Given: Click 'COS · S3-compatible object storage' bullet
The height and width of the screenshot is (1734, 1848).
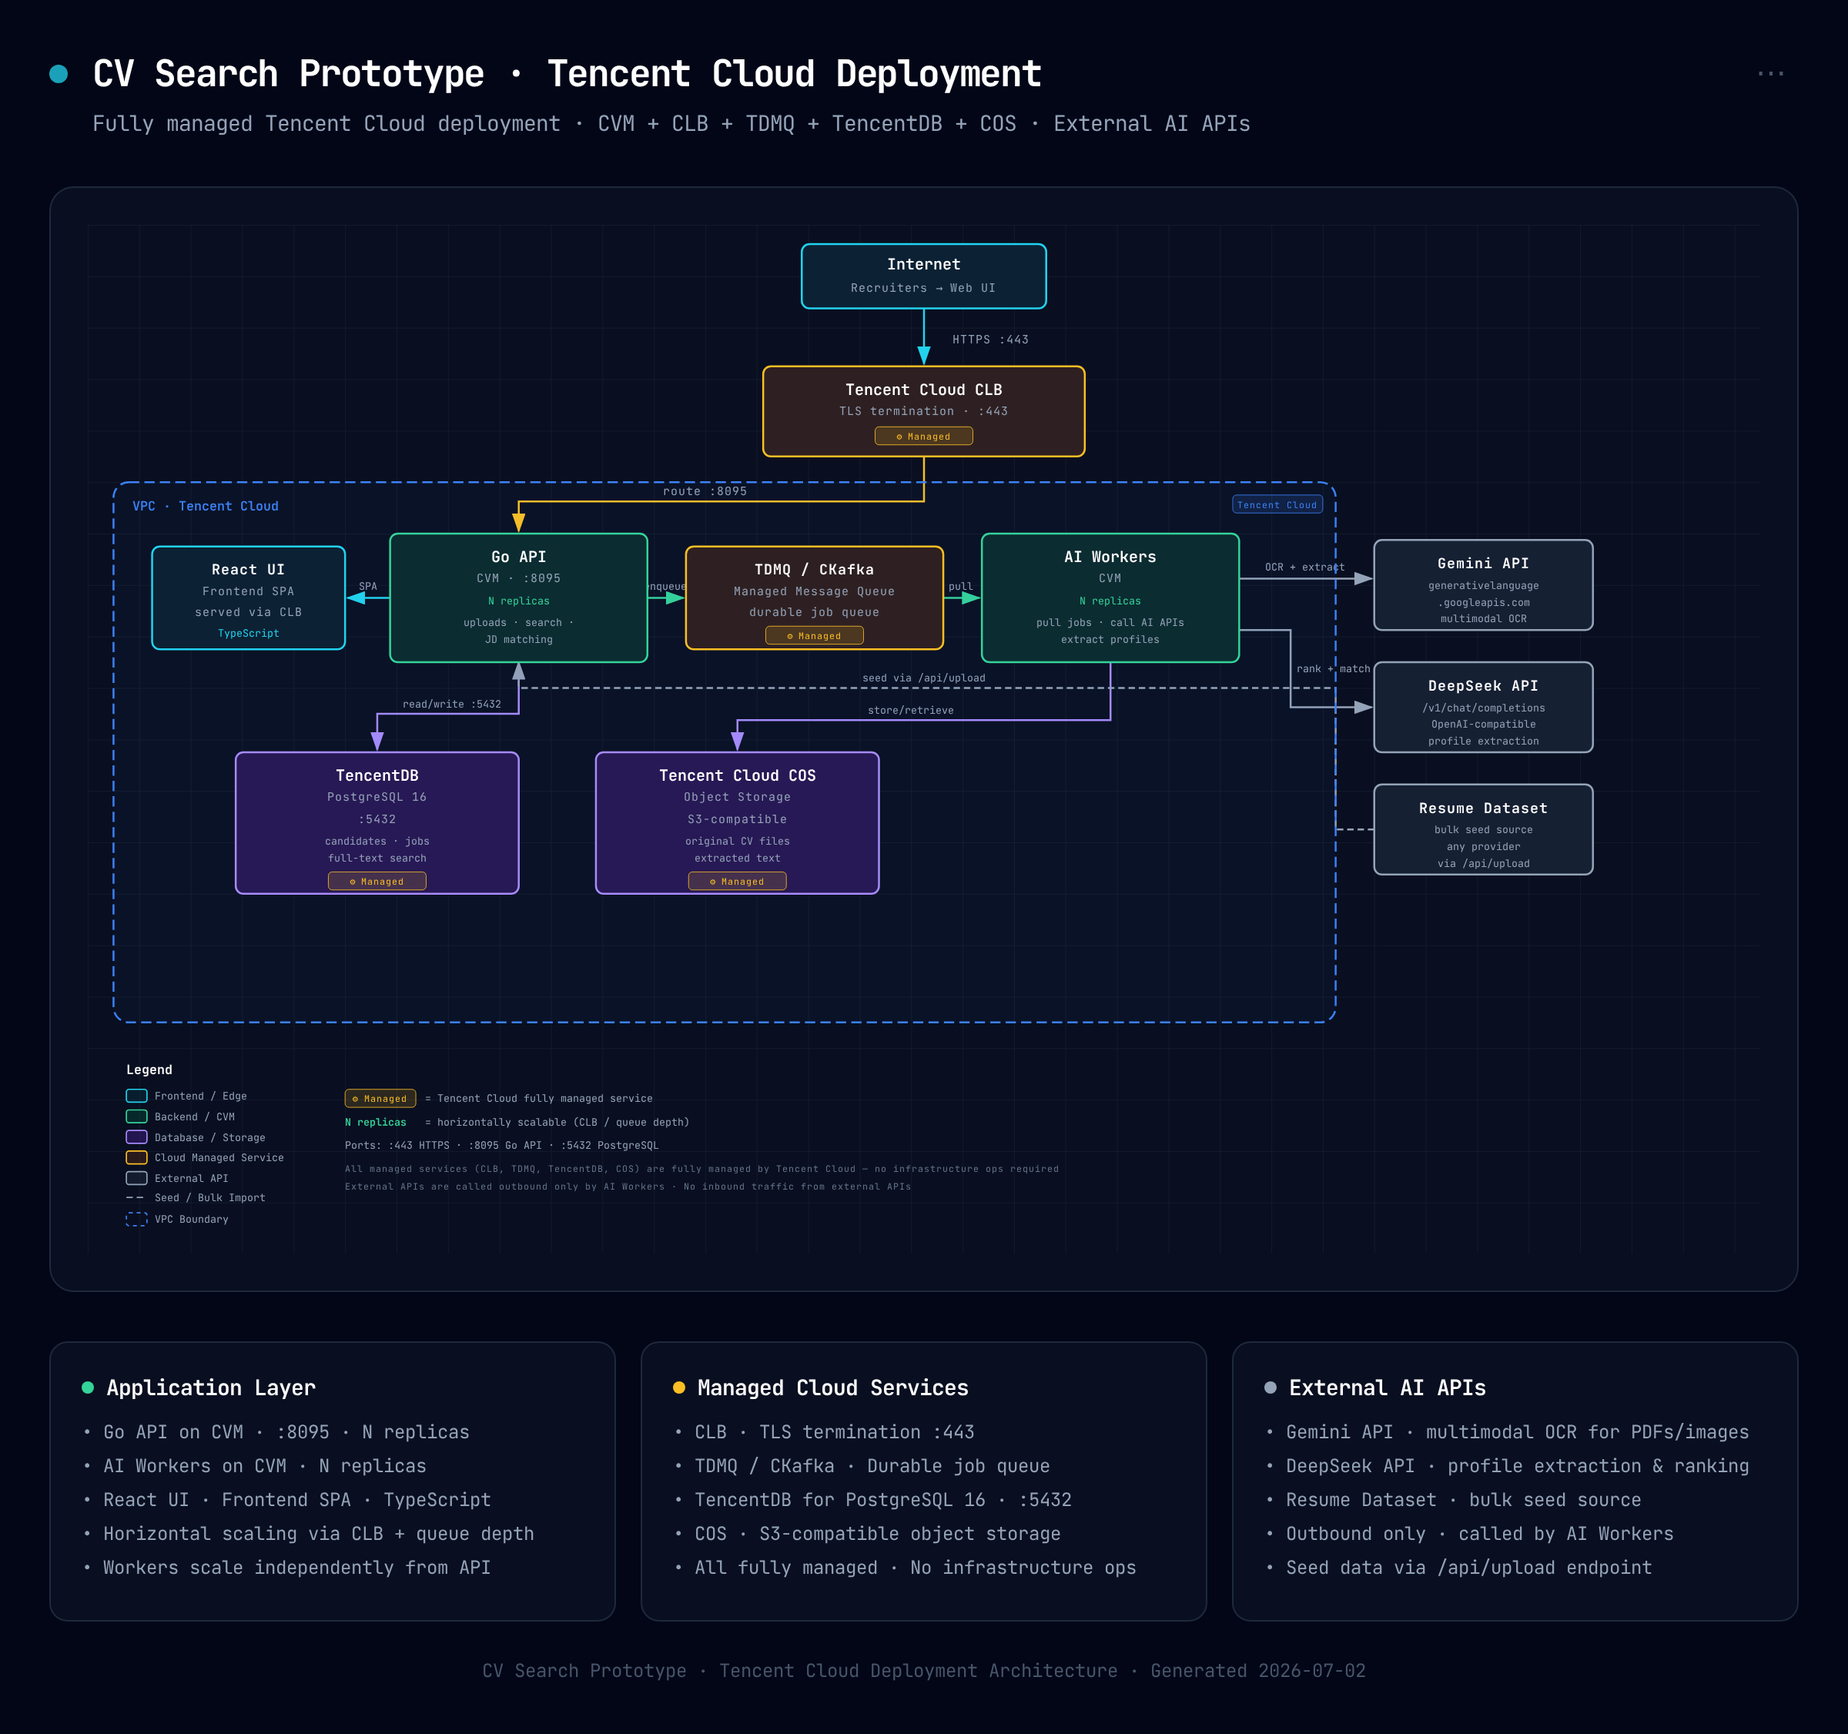Looking at the screenshot, I should (x=878, y=1534).
